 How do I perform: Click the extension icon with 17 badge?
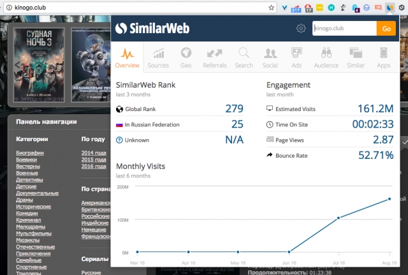click(309, 8)
